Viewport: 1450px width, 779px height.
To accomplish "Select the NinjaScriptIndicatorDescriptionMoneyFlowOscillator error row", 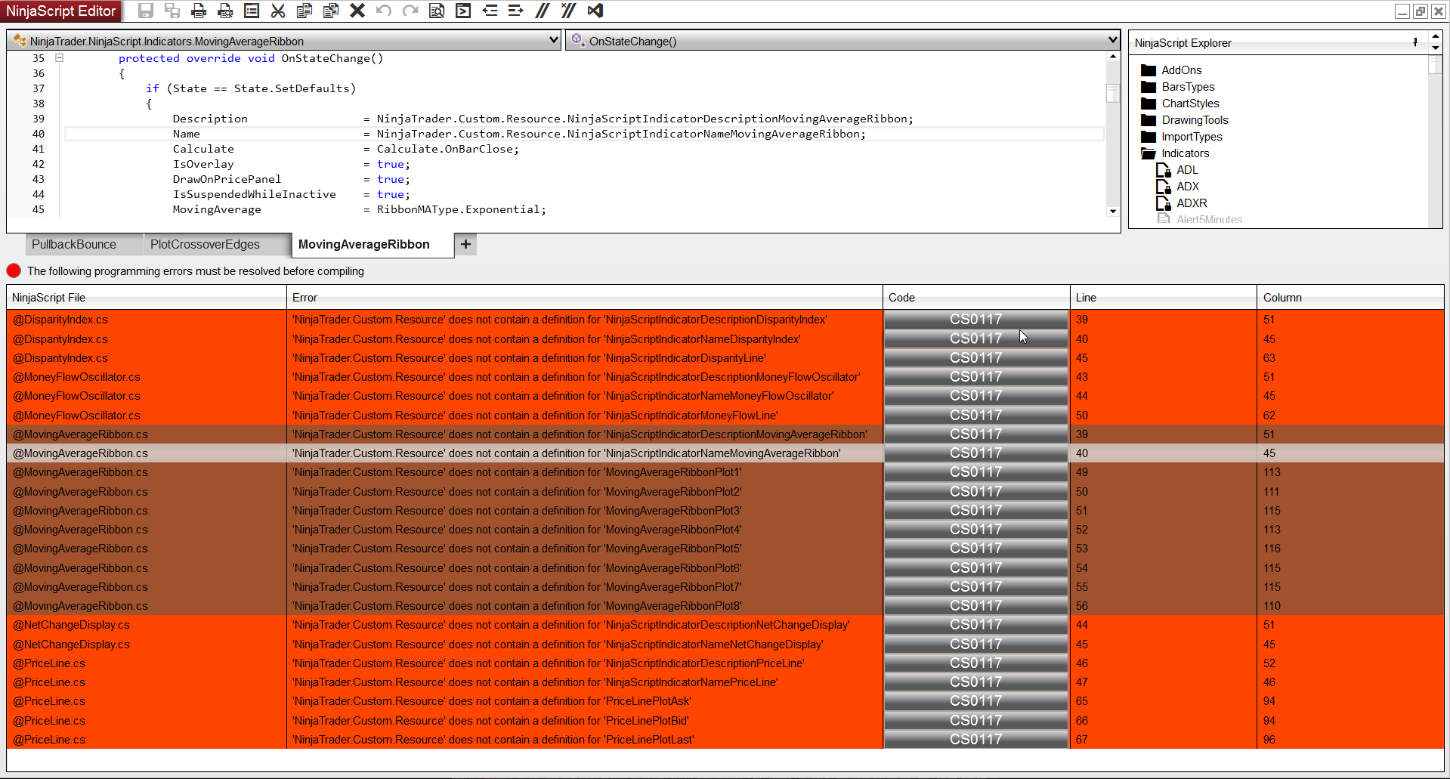I will click(725, 377).
